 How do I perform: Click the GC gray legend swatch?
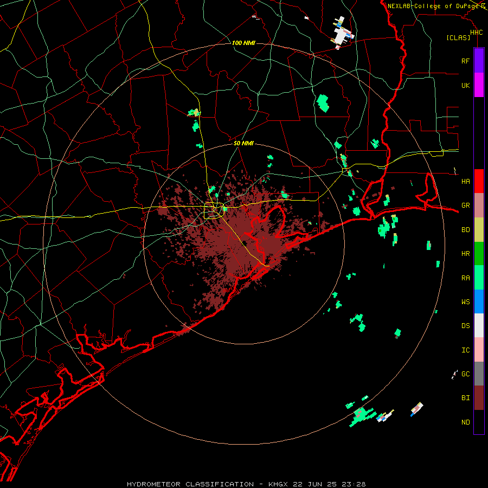(x=479, y=374)
